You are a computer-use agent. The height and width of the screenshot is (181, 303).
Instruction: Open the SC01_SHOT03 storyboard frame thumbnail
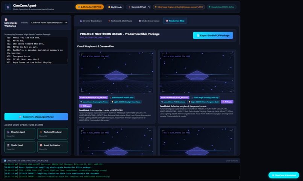[x=116, y=142]
